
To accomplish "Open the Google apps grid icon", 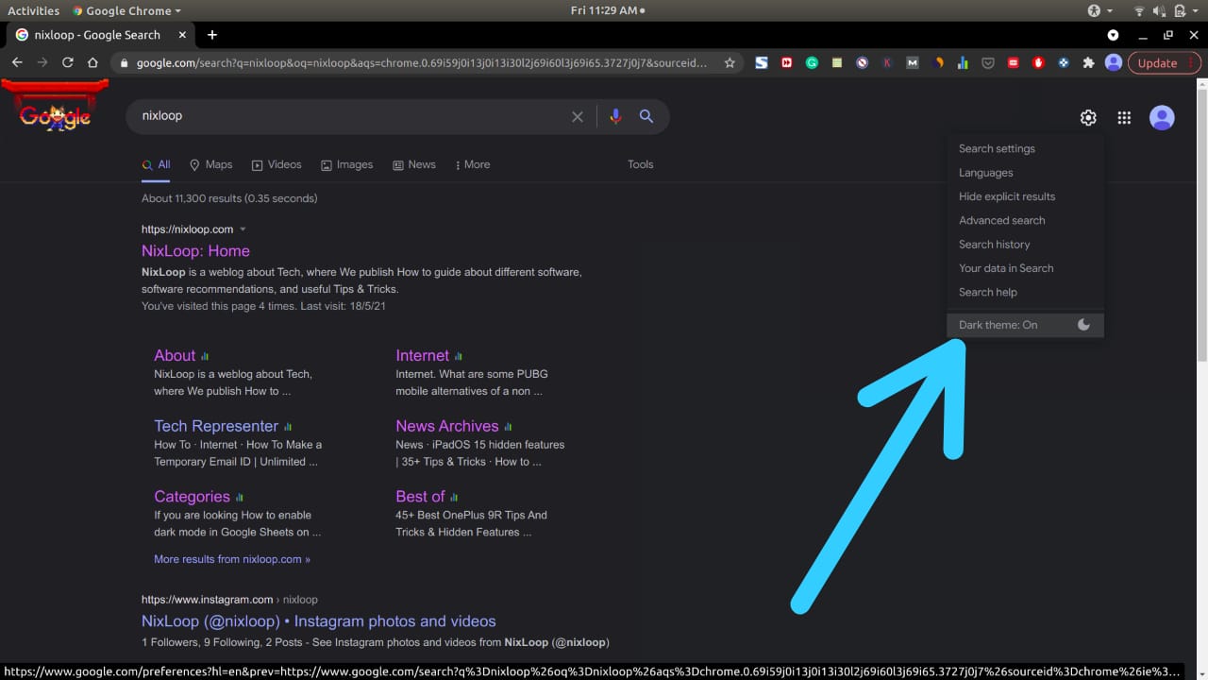I will point(1124,117).
